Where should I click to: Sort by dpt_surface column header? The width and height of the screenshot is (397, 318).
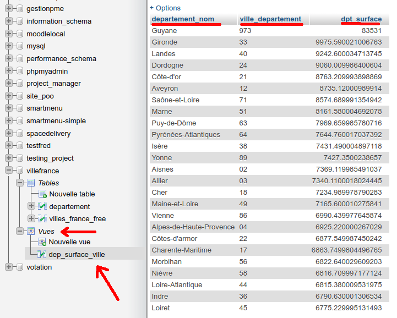pos(361,19)
